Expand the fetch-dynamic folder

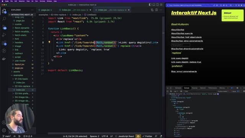point(22,28)
